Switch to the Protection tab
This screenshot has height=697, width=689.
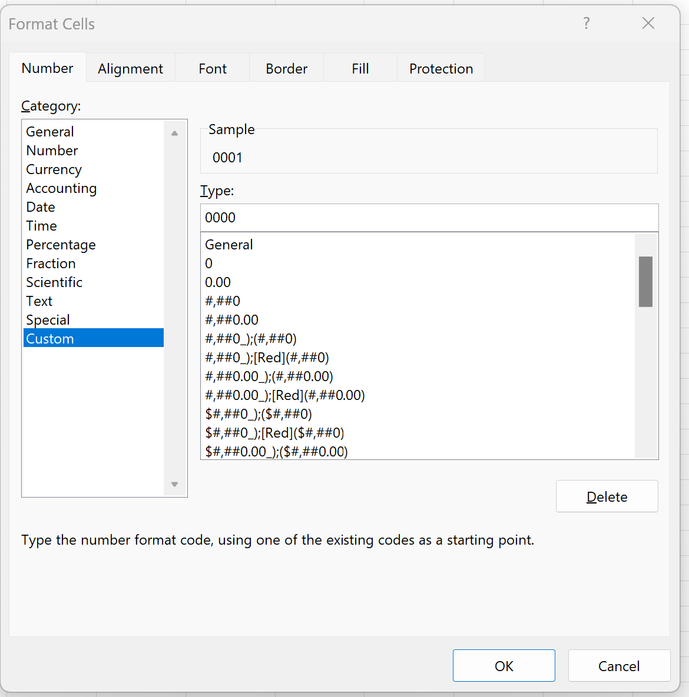tap(441, 69)
